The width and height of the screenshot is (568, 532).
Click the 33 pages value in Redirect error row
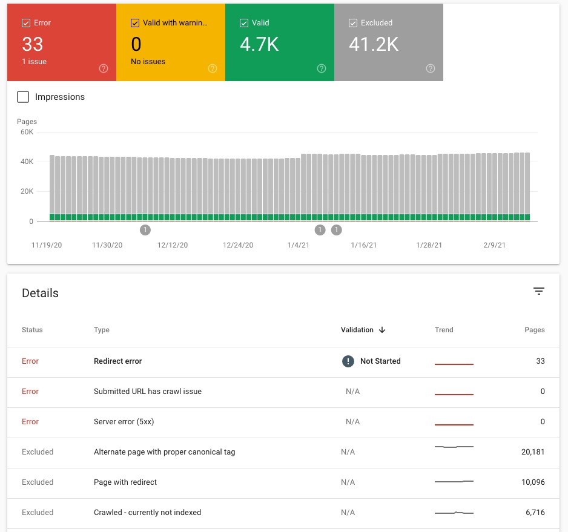pyautogui.click(x=541, y=361)
